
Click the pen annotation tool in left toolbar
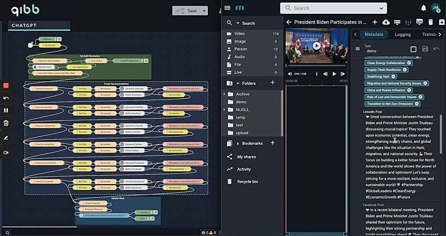(6, 137)
